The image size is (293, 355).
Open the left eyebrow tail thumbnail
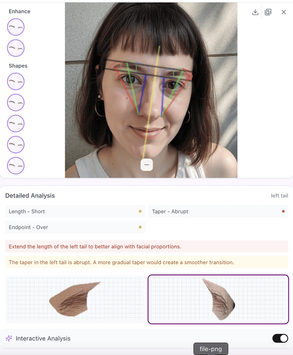click(x=75, y=300)
